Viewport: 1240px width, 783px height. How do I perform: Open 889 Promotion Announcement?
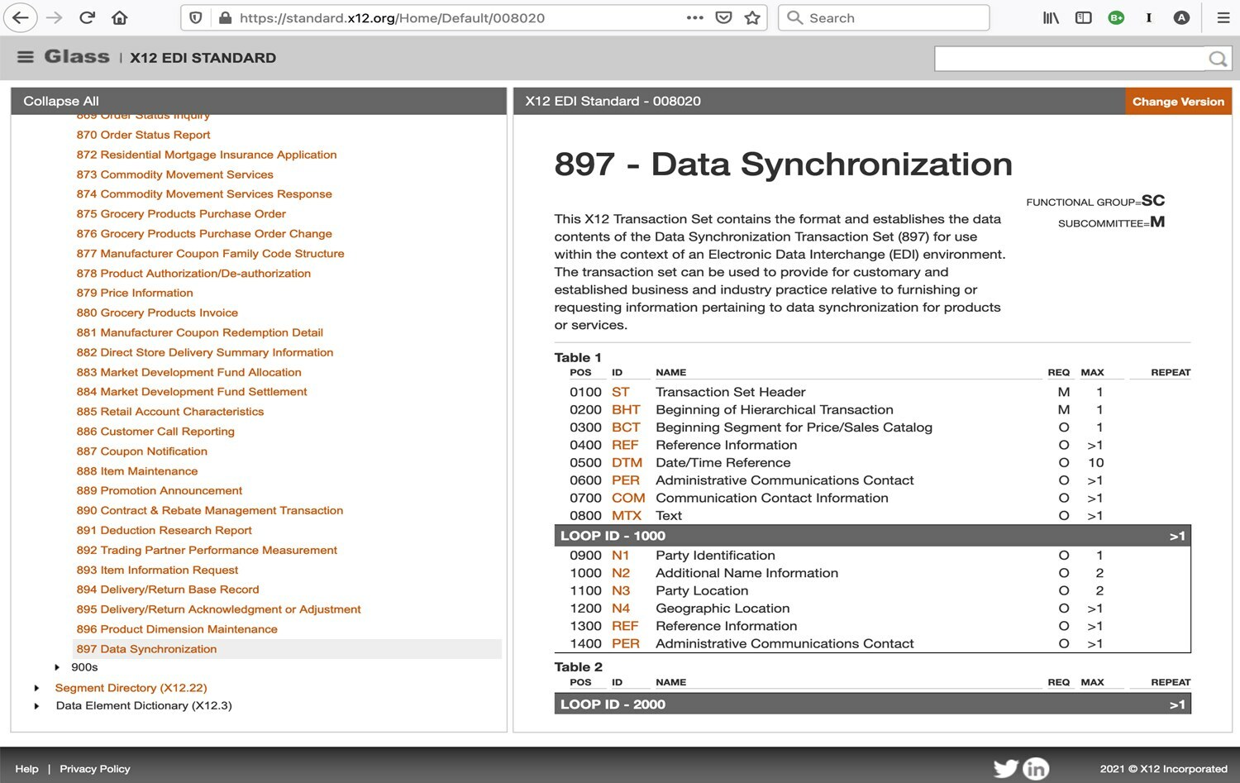[160, 491]
